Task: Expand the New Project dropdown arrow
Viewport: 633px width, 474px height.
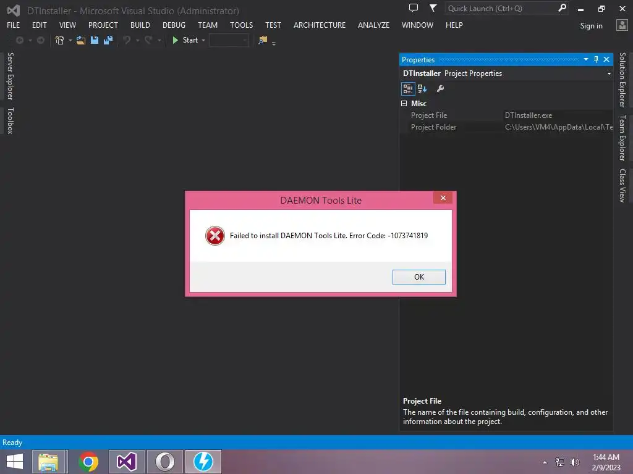Action: click(70, 40)
